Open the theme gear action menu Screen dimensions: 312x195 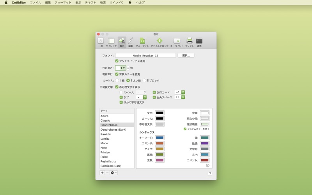pos(113,173)
